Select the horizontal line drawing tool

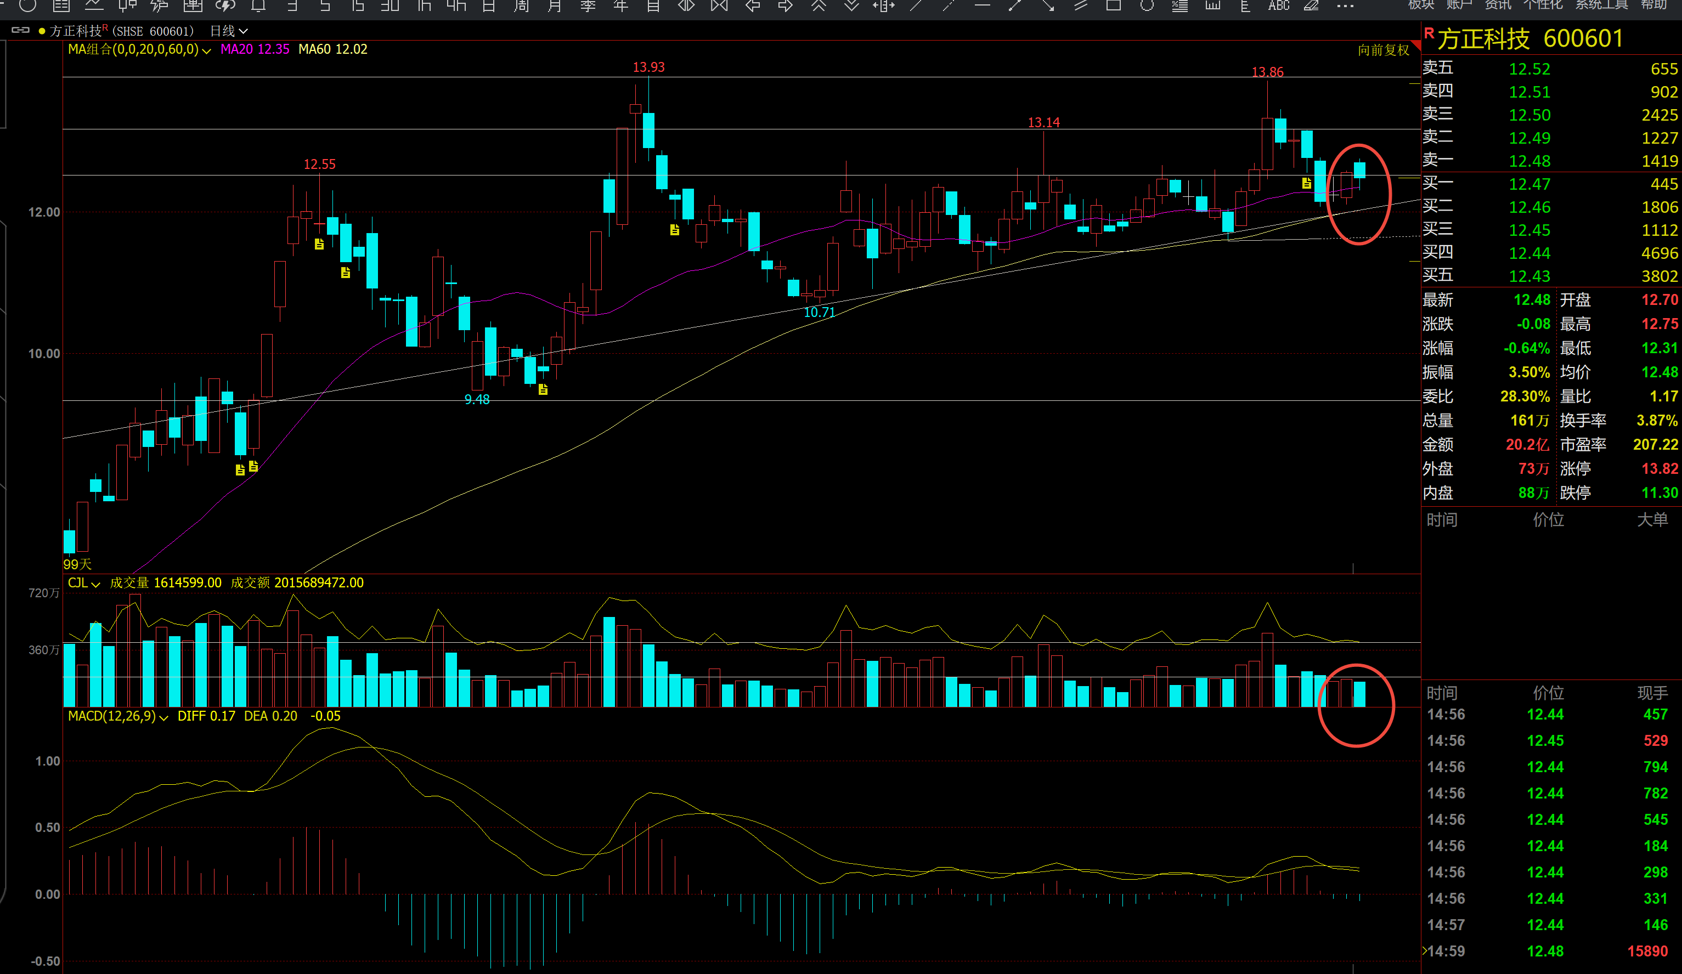pos(982,5)
